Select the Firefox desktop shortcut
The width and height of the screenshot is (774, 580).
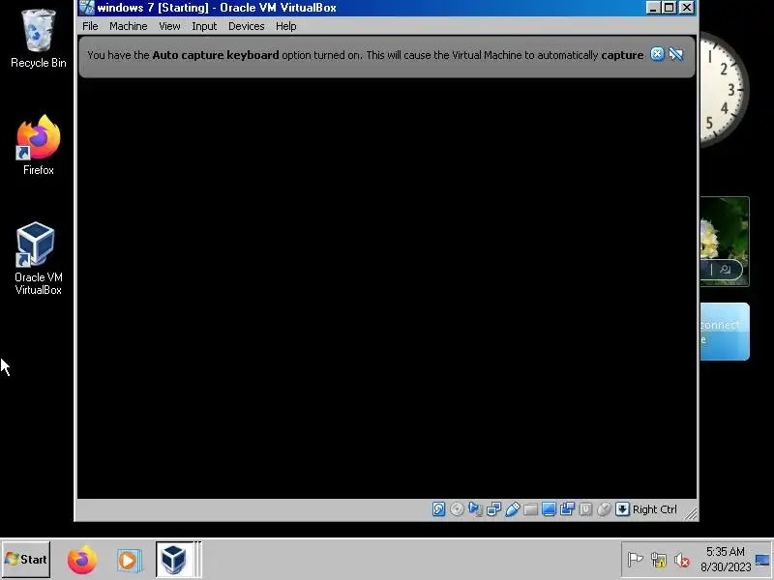[x=39, y=145]
